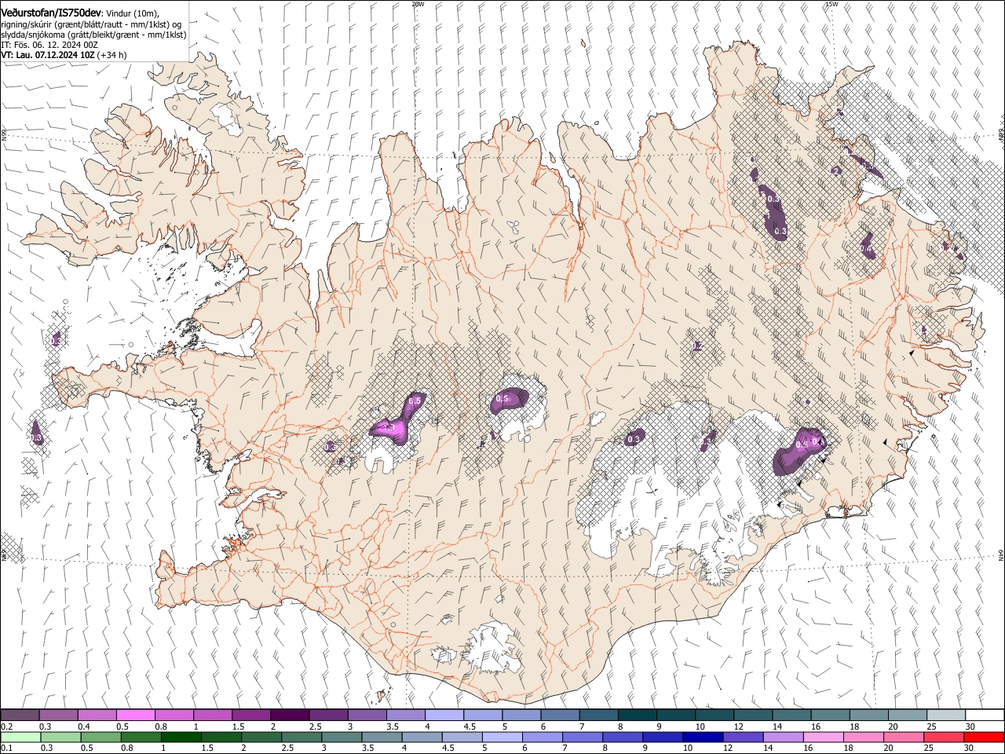This screenshot has height=754, width=1005.
Task: Select the initial time line 'IT: Fös. 06. 12. 2024 00Z'
Action: point(49,46)
